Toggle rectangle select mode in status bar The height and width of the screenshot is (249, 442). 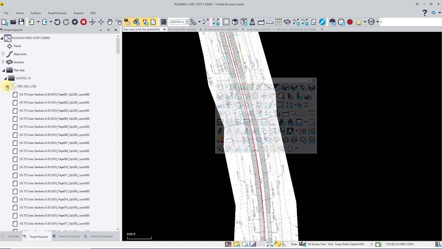(x=237, y=244)
